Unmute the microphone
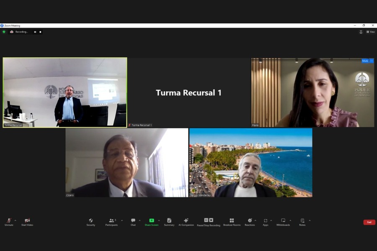Image resolution: width=377 pixels, height=251 pixels. pos(9,222)
